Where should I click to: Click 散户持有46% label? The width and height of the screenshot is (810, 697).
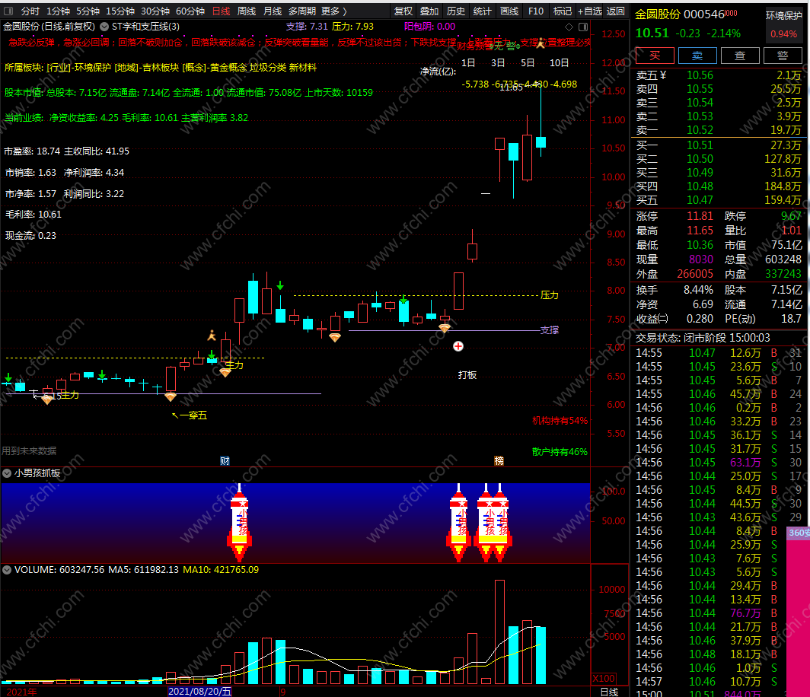point(560,451)
